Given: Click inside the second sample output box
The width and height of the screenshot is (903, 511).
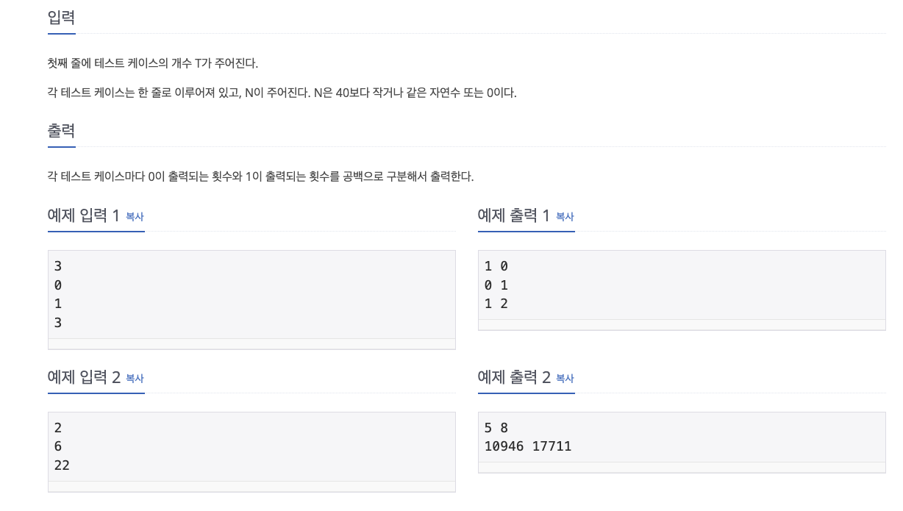Looking at the screenshot, I should click(680, 441).
